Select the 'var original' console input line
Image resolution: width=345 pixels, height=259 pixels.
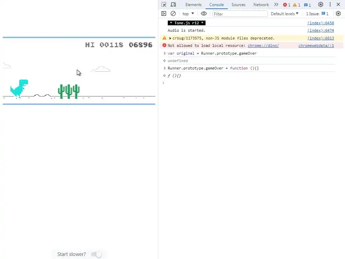click(212, 53)
